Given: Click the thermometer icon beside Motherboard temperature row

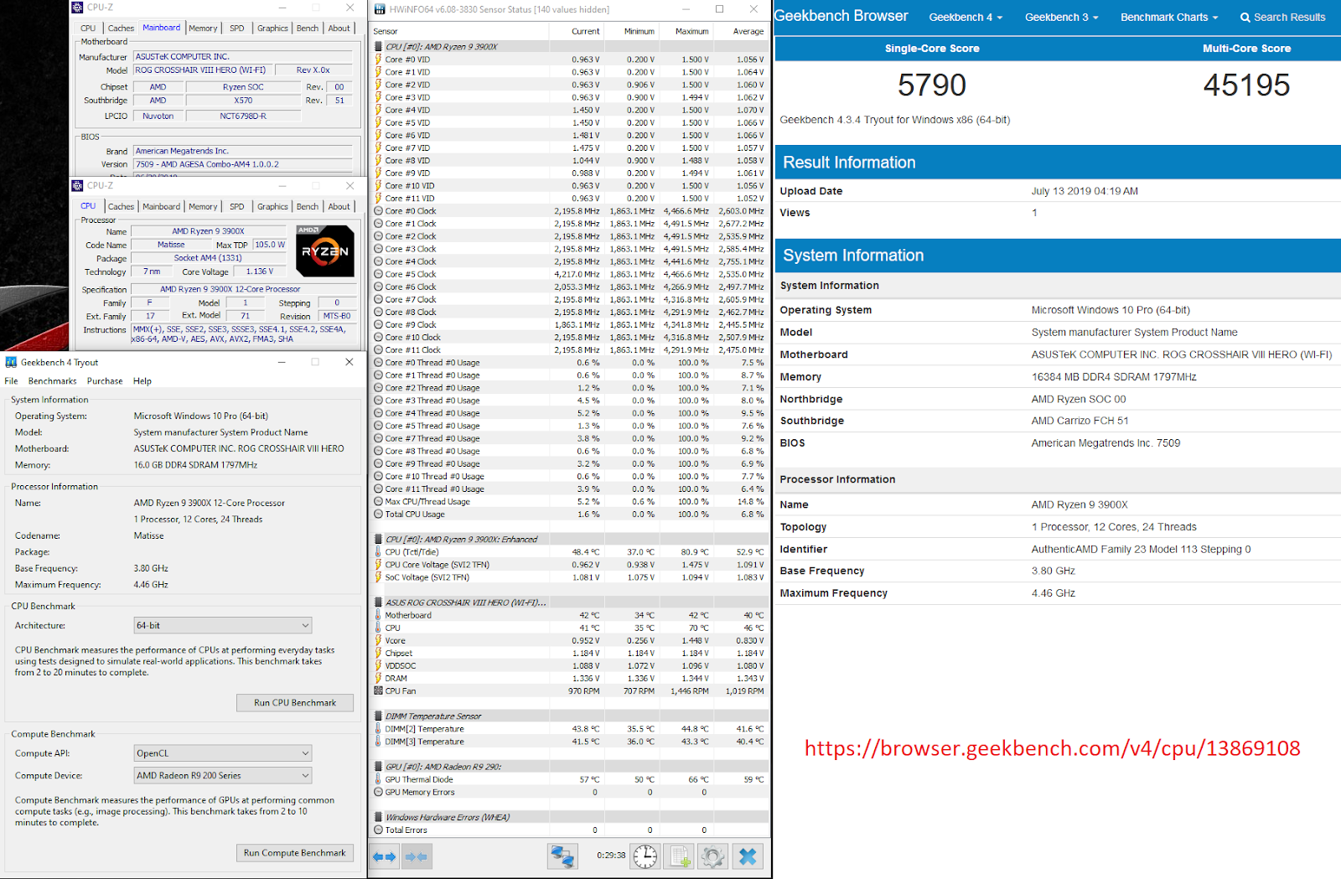Looking at the screenshot, I should tap(378, 615).
